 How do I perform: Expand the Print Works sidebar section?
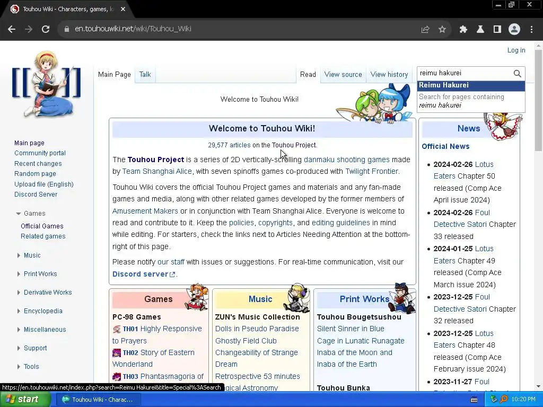[x=19, y=274]
